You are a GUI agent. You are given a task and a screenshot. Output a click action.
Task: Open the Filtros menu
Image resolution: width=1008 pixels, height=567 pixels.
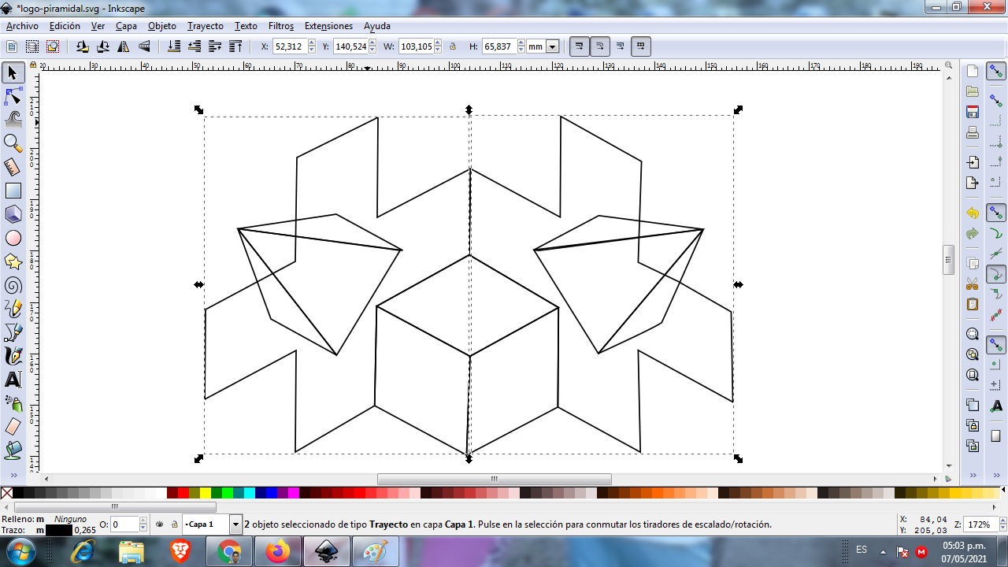[281, 26]
